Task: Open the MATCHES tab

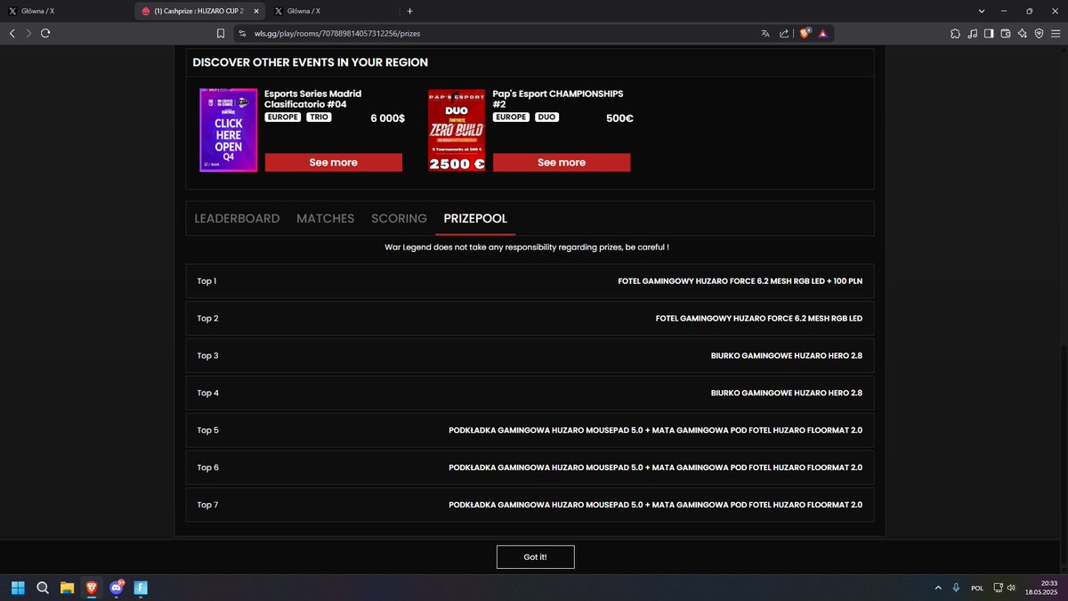Action: coord(325,218)
